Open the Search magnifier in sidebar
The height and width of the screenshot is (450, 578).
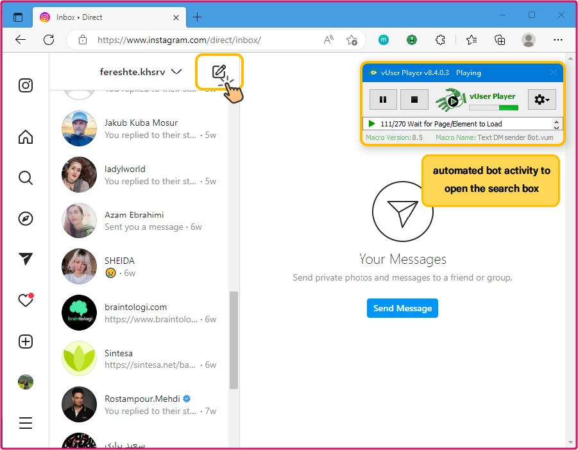(x=26, y=178)
